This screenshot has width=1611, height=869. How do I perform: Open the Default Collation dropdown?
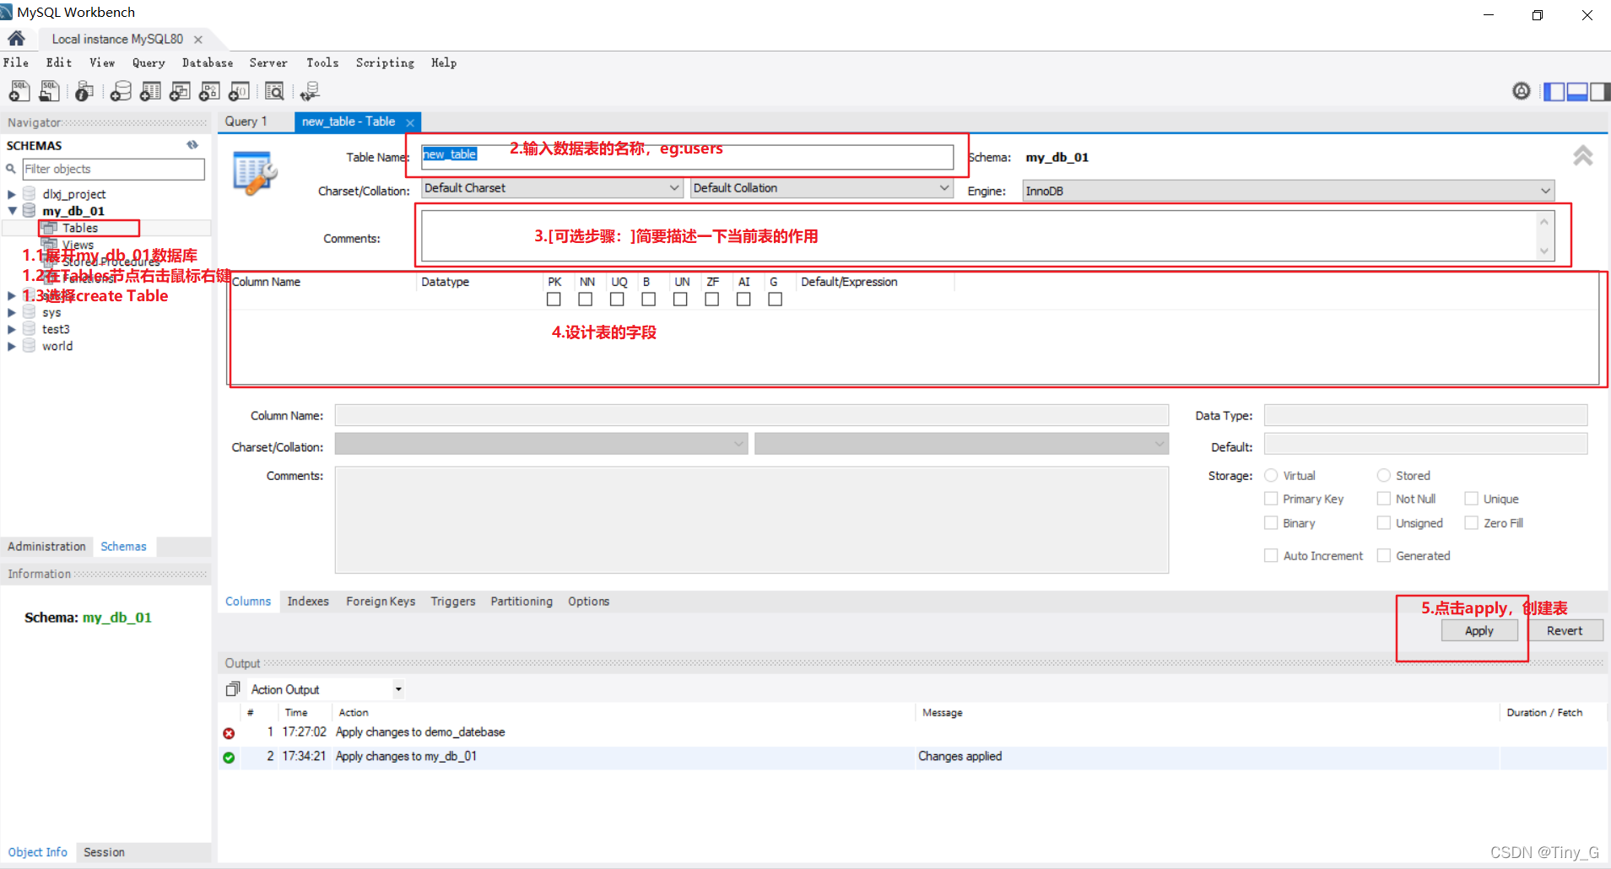(821, 188)
